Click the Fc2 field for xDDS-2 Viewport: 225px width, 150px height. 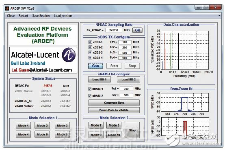tap(125, 47)
